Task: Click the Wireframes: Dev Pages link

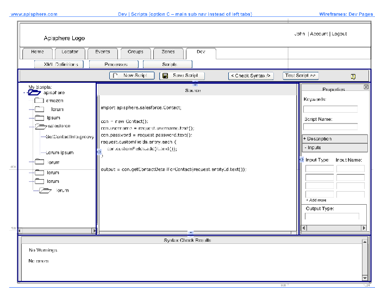Action: click(x=346, y=14)
